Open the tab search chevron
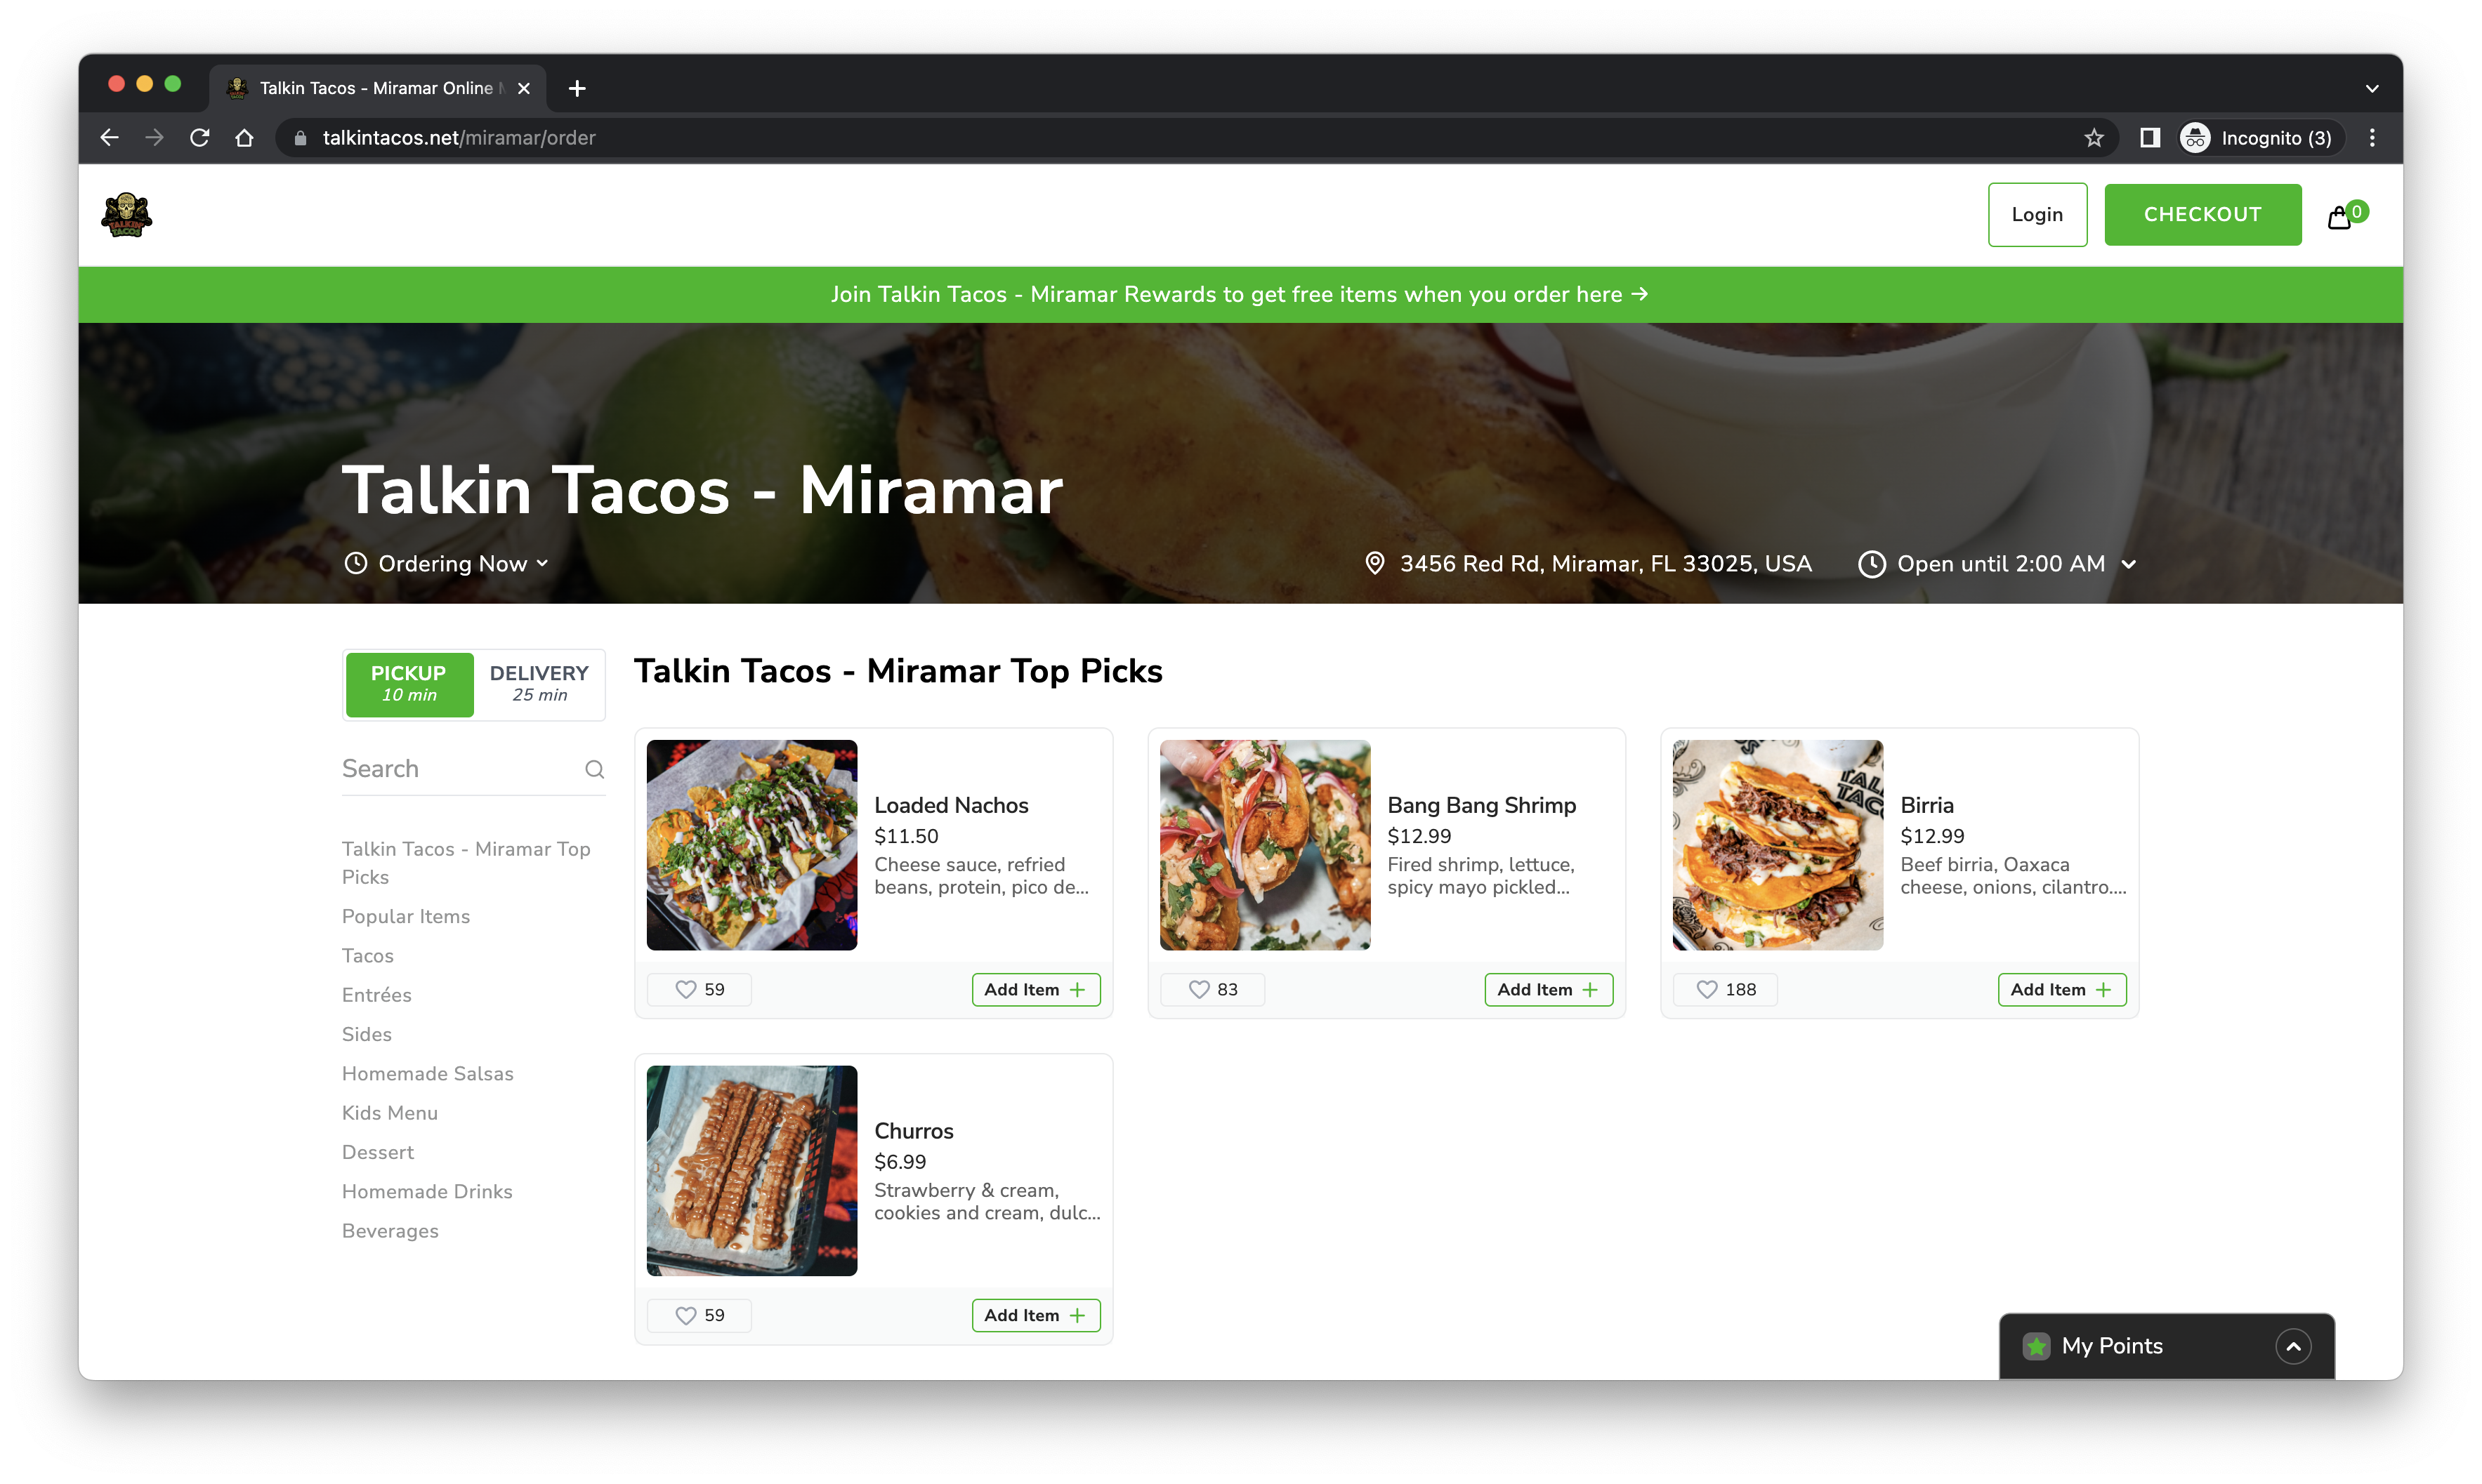Viewport: 2482px width, 1484px height. 2372,88
